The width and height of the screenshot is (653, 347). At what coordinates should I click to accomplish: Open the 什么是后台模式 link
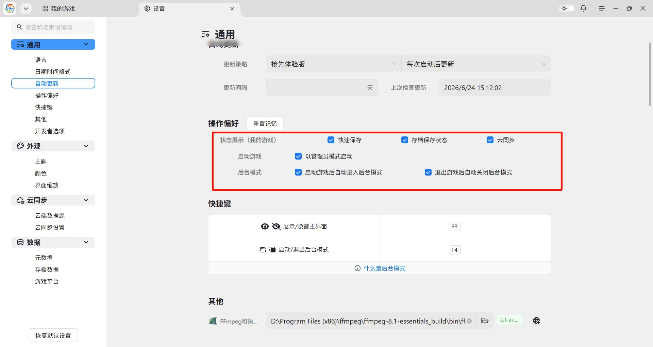click(x=384, y=268)
